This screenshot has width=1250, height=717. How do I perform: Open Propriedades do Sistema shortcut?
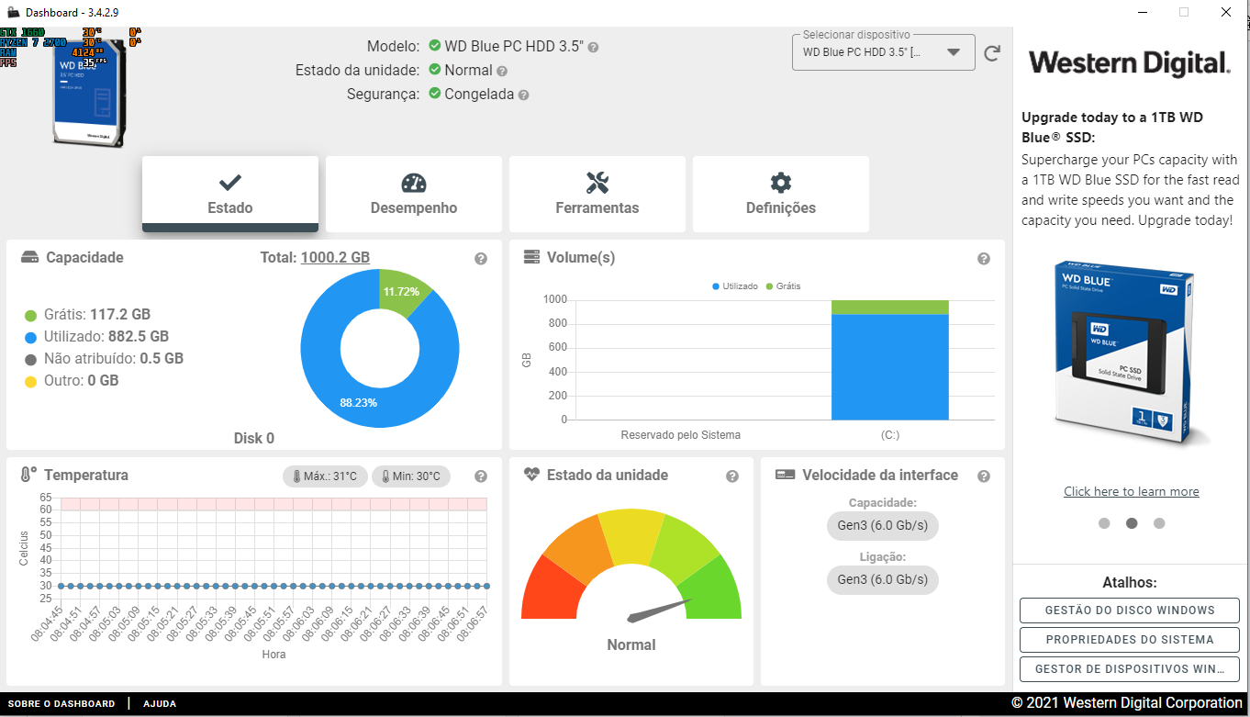tap(1130, 640)
